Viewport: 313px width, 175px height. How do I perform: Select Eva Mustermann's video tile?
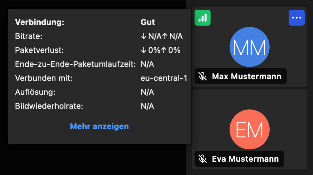tap(250, 129)
